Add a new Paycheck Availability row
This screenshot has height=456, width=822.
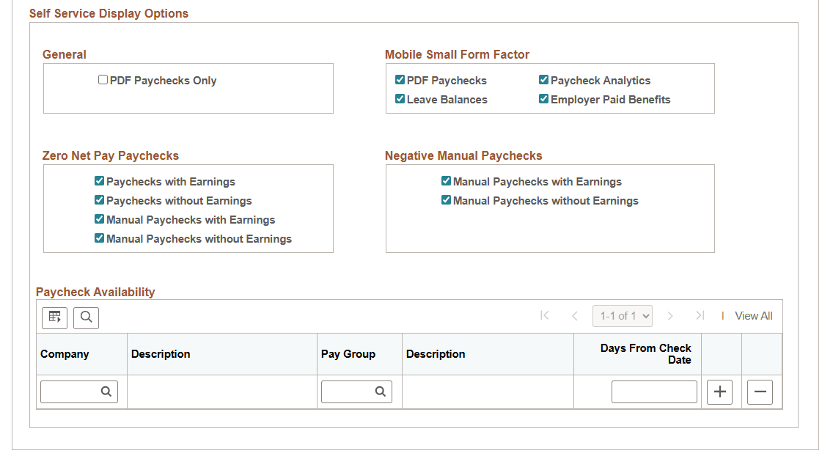point(719,391)
